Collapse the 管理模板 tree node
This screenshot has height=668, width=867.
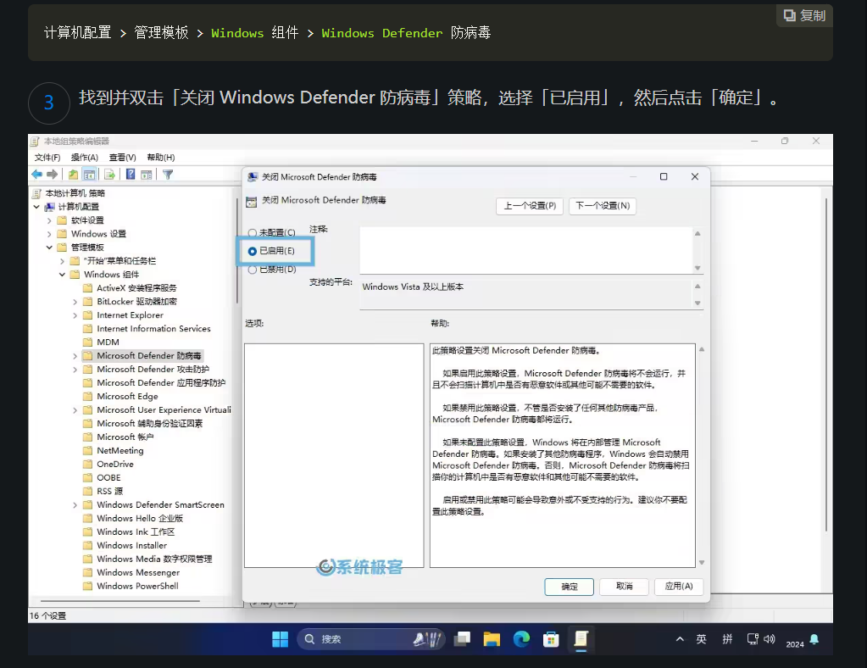(x=49, y=248)
